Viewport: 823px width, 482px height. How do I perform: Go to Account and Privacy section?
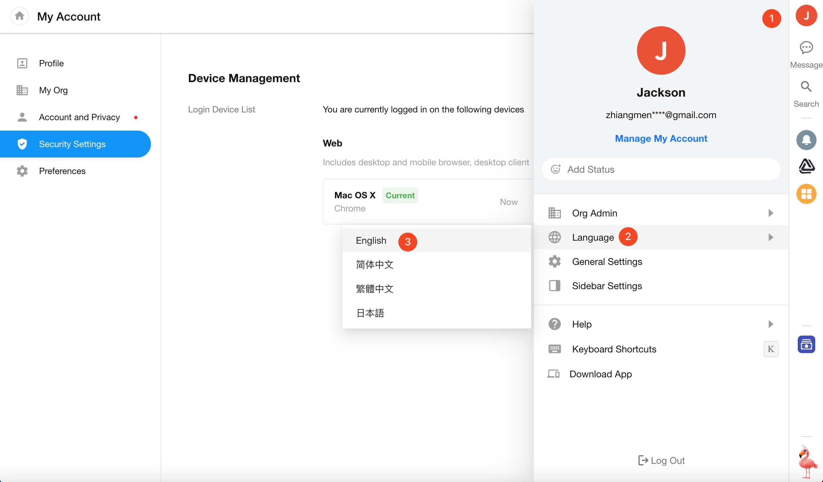79,117
